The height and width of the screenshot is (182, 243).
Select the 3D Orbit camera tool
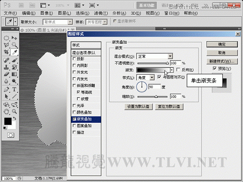pyautogui.click(x=15, y=105)
